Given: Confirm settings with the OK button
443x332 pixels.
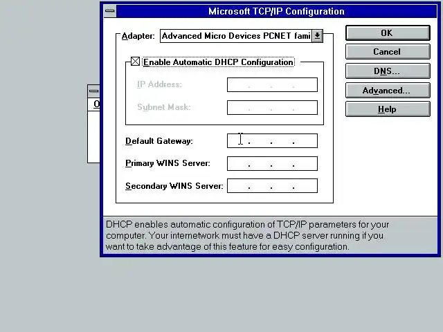Looking at the screenshot, I should [388, 33].
